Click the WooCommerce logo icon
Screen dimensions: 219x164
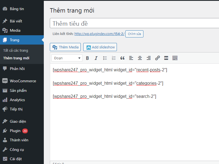[5, 81]
